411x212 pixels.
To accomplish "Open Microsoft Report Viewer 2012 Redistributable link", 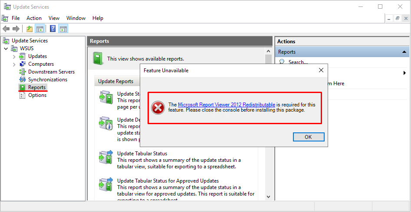I will 227,105.
